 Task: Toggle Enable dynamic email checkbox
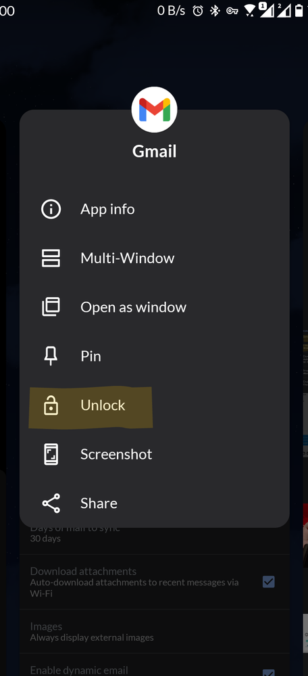click(x=269, y=673)
